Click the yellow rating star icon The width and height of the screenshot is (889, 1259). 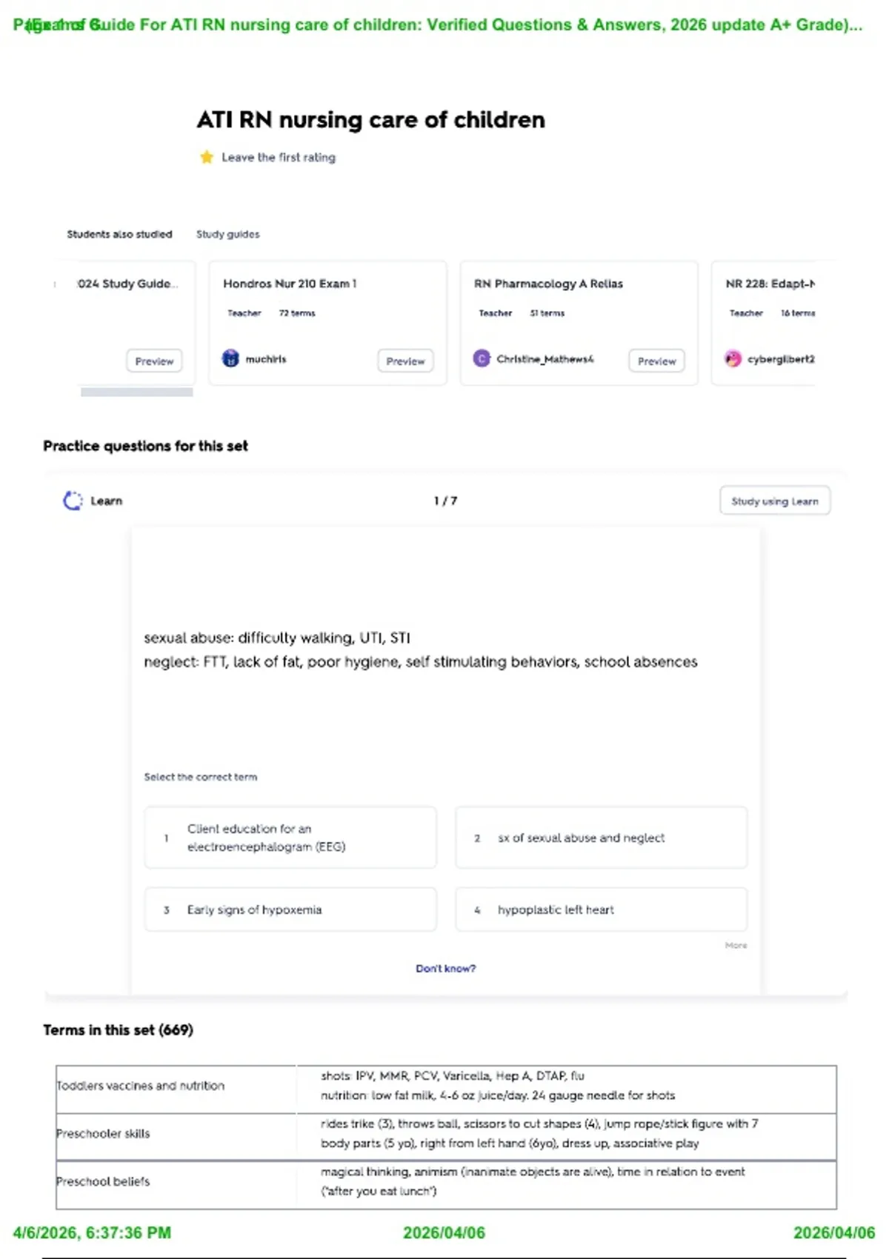(x=207, y=157)
